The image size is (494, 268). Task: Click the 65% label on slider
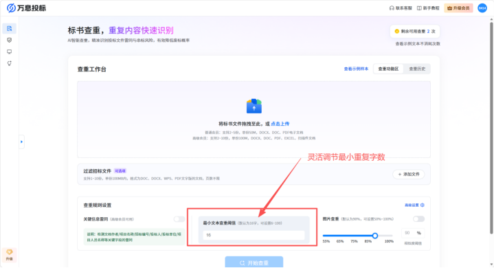(340, 241)
